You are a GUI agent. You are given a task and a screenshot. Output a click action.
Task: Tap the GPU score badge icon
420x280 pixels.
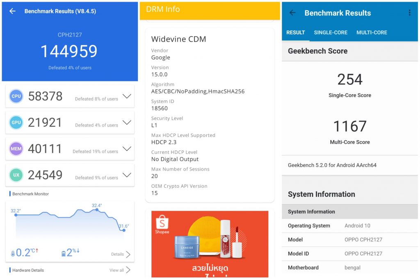coord(16,122)
